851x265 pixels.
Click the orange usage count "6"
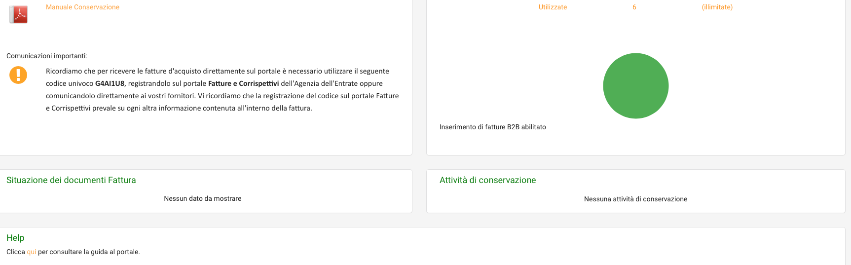tap(634, 7)
